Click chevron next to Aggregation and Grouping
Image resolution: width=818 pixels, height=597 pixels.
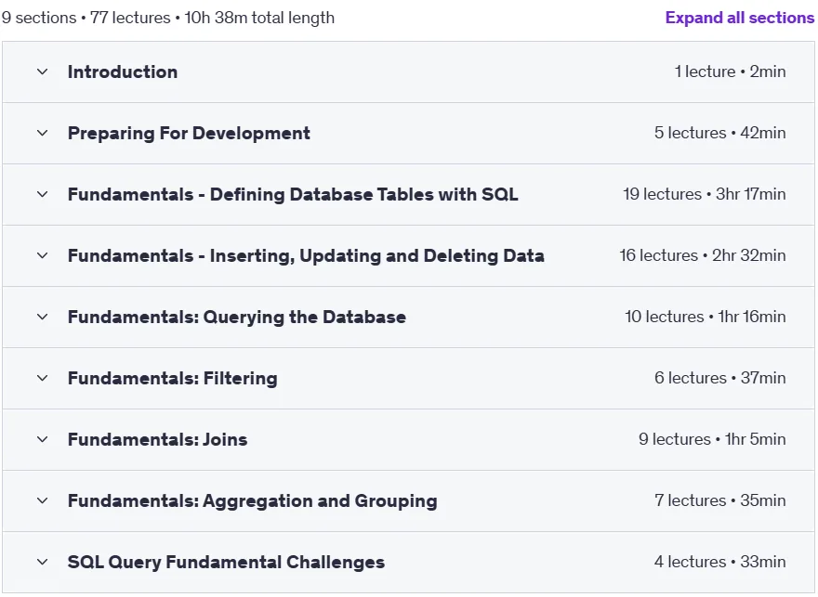42,500
